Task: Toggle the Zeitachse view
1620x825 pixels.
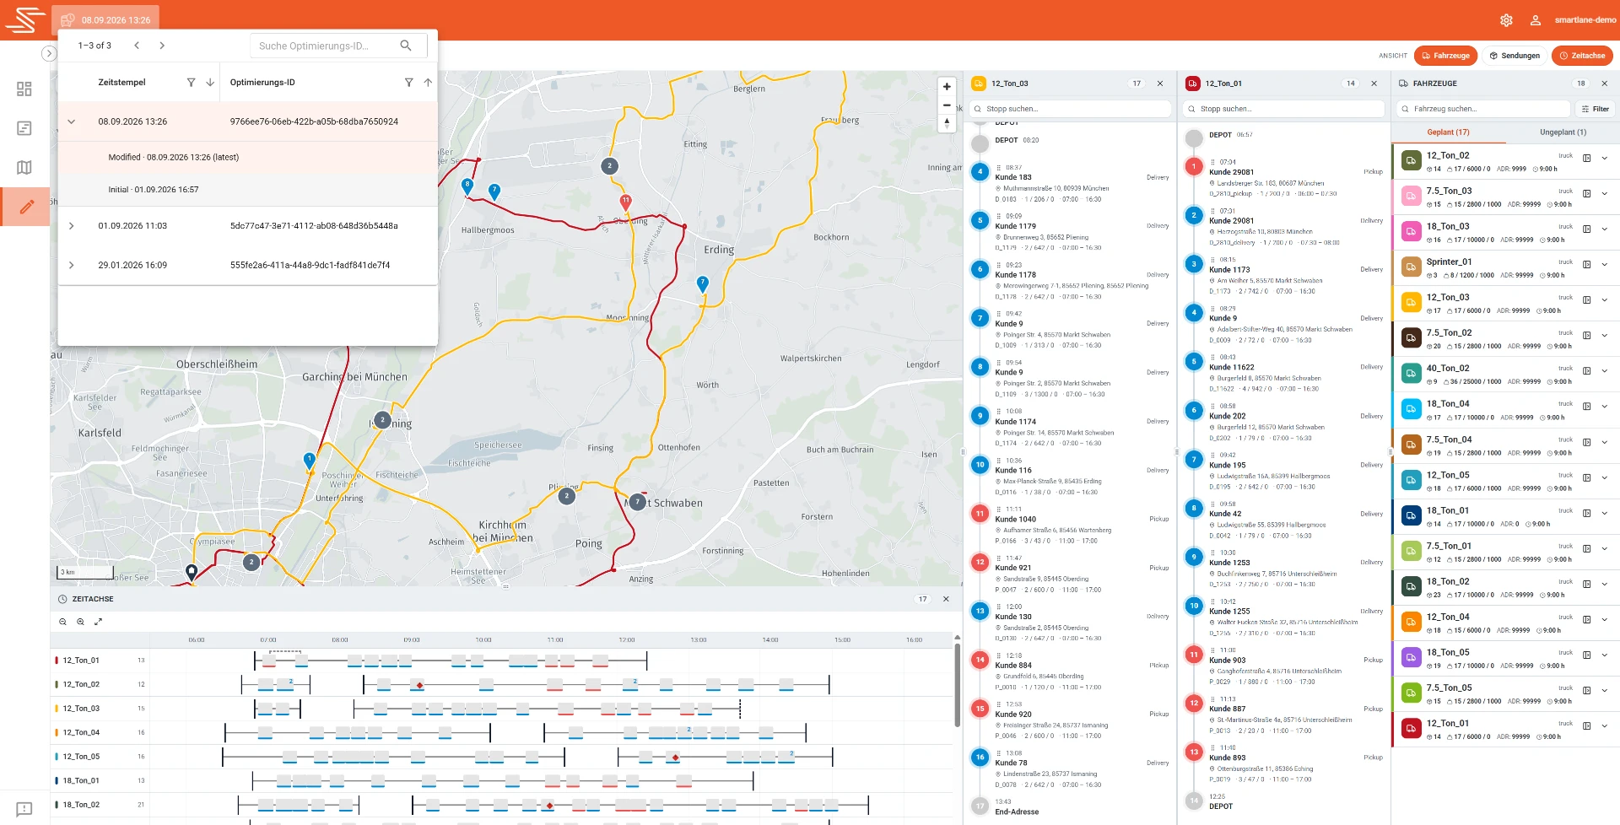Action: [x=1582, y=56]
